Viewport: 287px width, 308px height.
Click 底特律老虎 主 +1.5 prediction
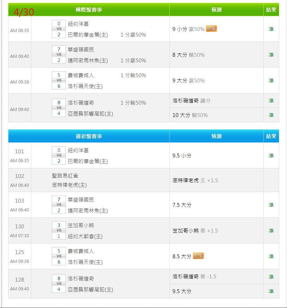pos(195,180)
